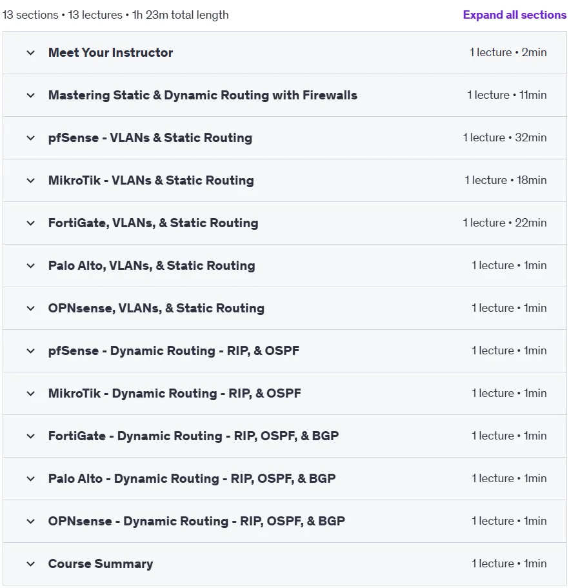Click '1 lecture • 1min' in FortiGate Dynamic Routing row
This screenshot has height=588, width=569.
(x=509, y=436)
